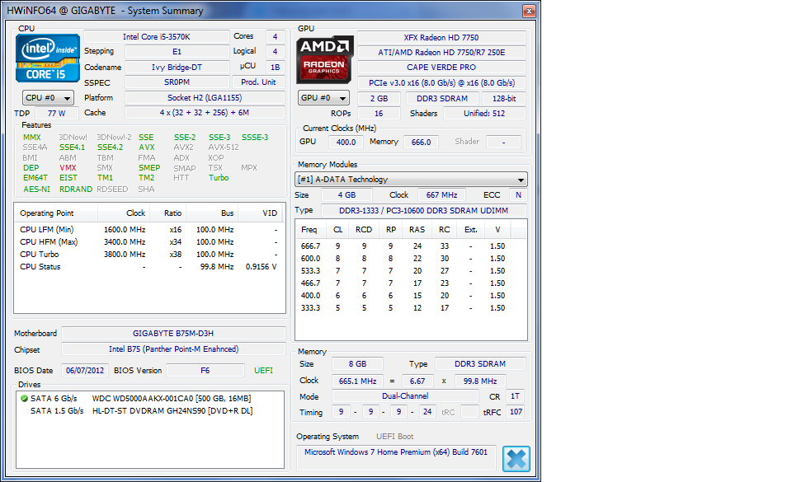Click the Prod. Unit button
Viewport: 792px width, 482px height.
[x=258, y=82]
